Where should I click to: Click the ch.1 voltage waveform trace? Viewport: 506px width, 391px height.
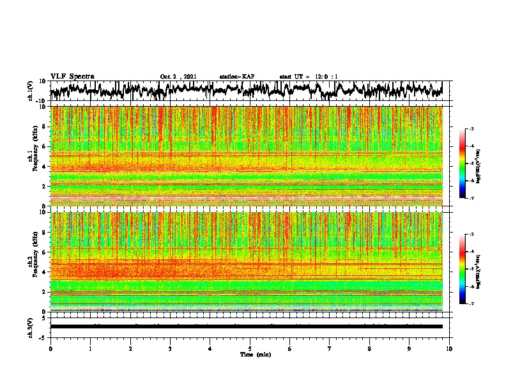click(246, 90)
